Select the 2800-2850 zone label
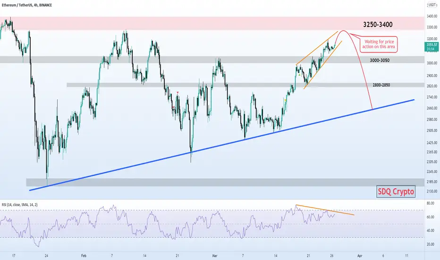Screen dimensions: 440x260 click(381, 85)
